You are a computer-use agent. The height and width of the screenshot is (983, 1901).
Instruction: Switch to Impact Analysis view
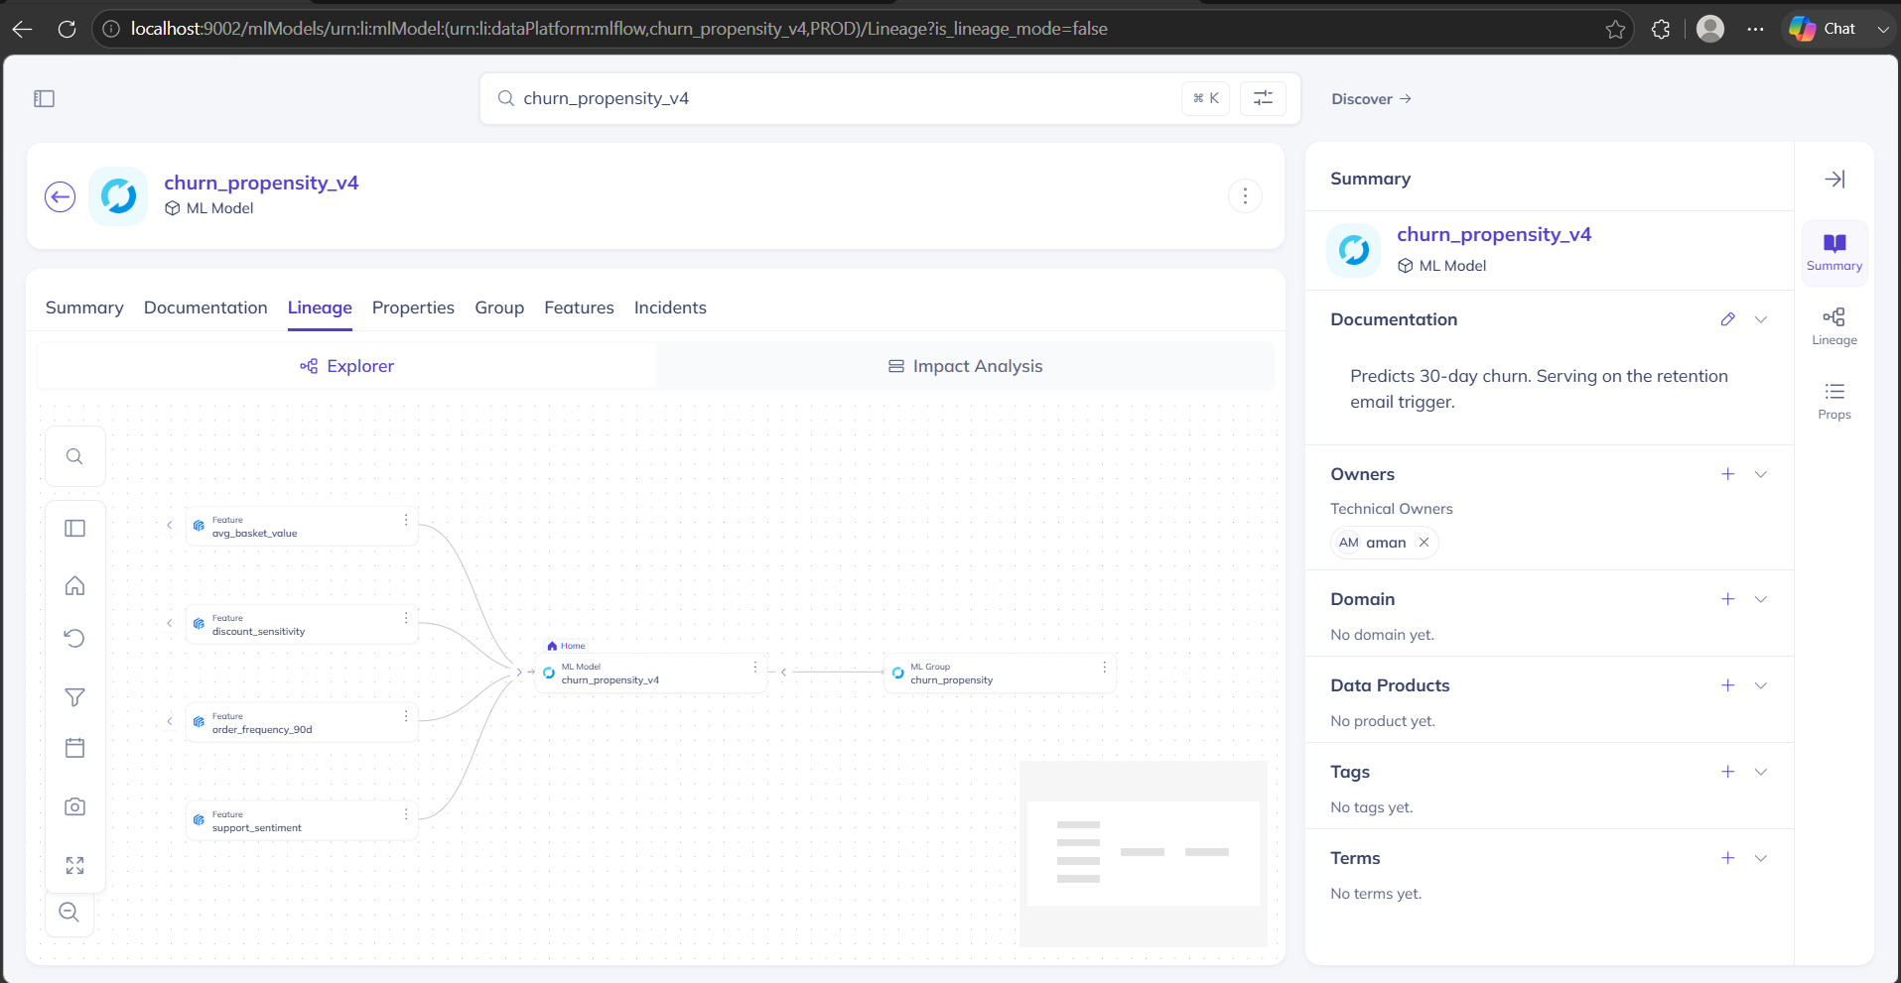click(965, 366)
